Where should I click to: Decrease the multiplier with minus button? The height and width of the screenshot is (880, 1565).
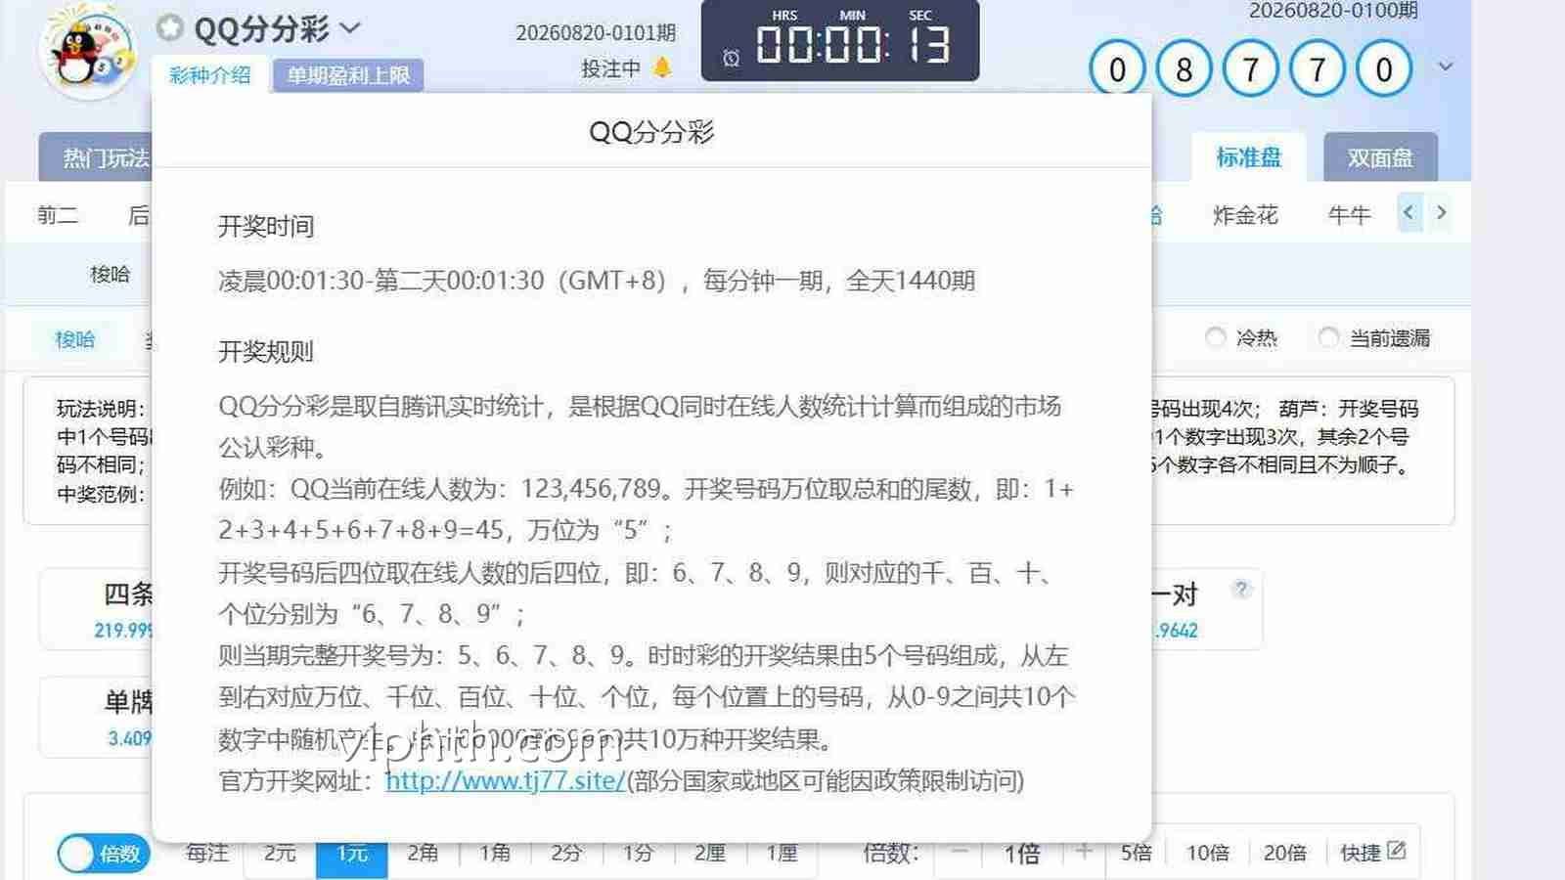click(x=960, y=853)
